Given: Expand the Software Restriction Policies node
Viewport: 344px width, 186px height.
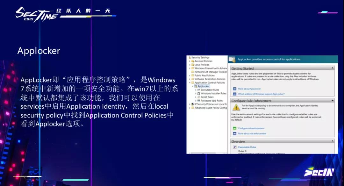Looking at the screenshot, I should tap(189, 79).
